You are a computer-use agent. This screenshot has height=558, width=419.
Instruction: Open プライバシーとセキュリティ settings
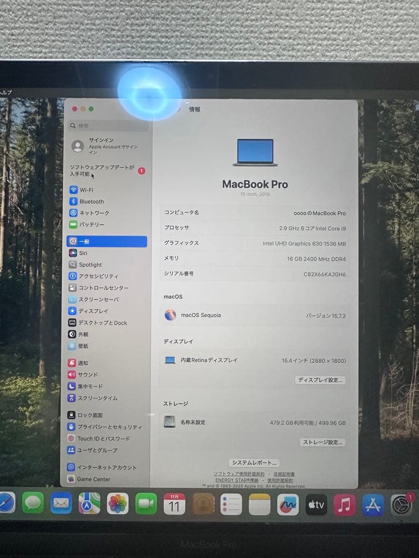104,427
